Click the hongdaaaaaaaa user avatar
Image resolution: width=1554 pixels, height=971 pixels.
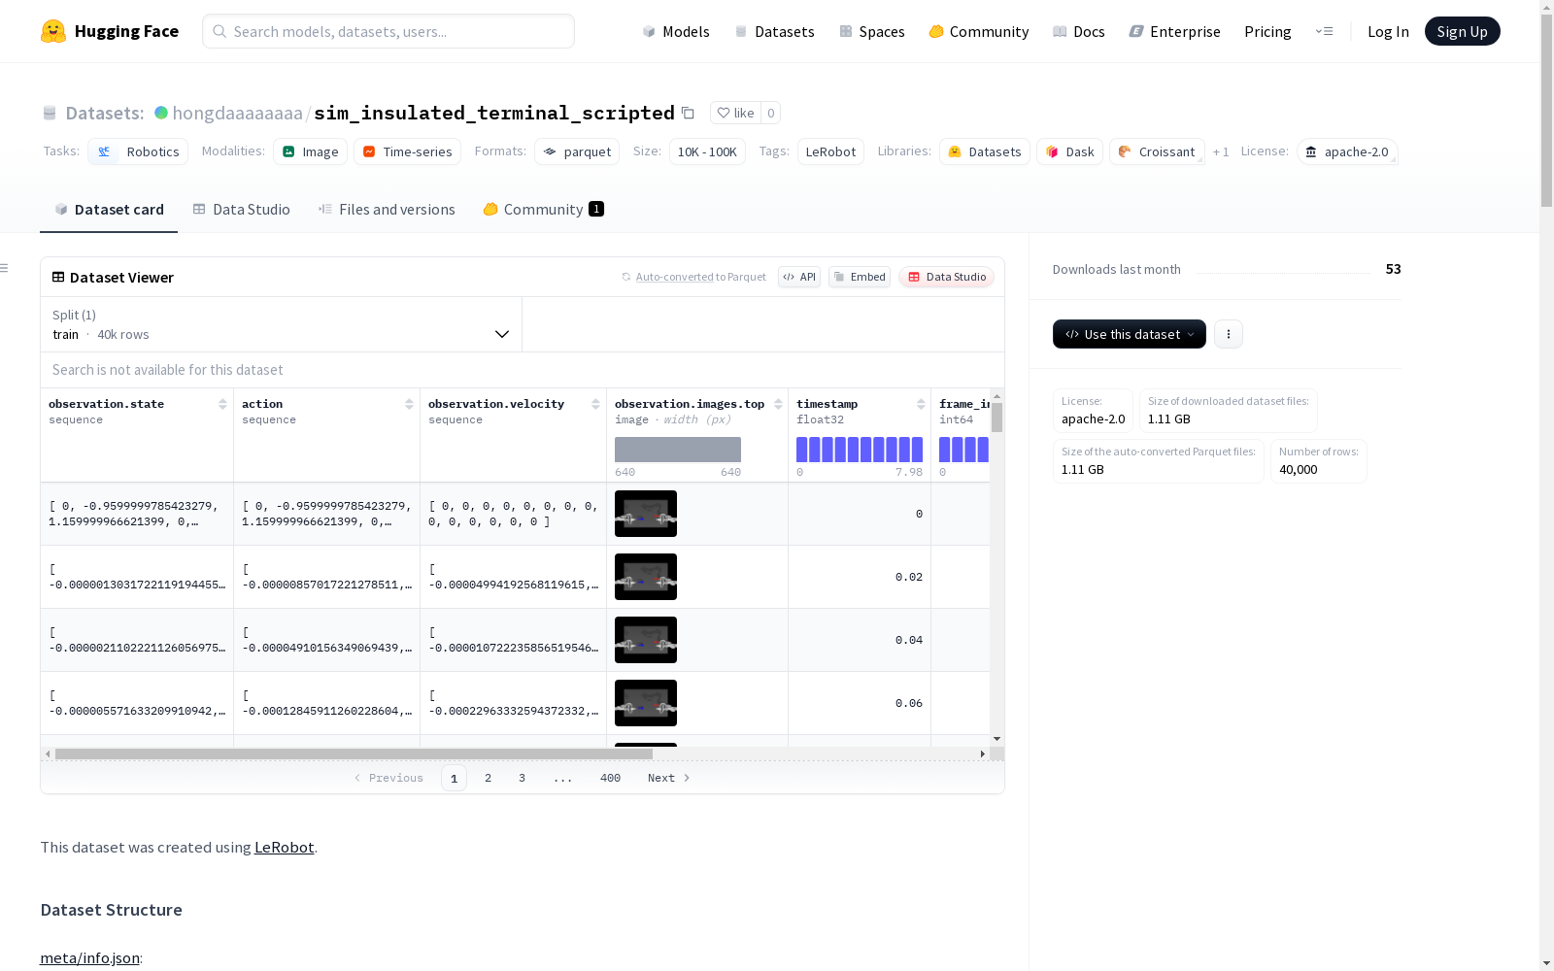tap(161, 113)
